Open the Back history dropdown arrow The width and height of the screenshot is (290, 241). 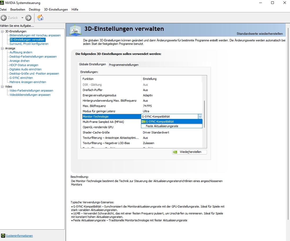click(x=22, y=18)
